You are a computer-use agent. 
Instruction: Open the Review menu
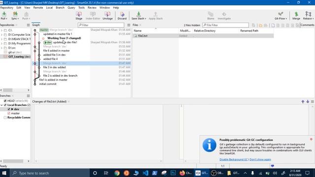(92, 8)
